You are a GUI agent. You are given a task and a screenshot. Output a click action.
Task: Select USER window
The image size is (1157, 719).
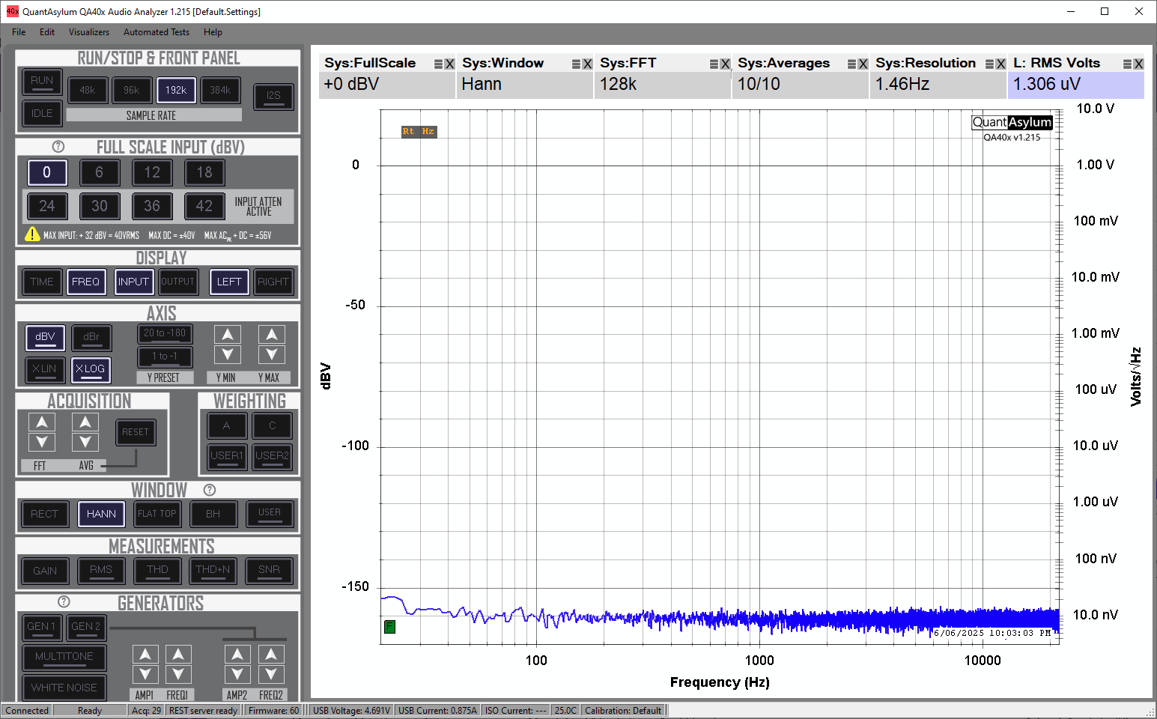pyautogui.click(x=270, y=515)
